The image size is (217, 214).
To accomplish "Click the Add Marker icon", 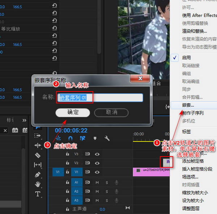I will pos(95,138).
